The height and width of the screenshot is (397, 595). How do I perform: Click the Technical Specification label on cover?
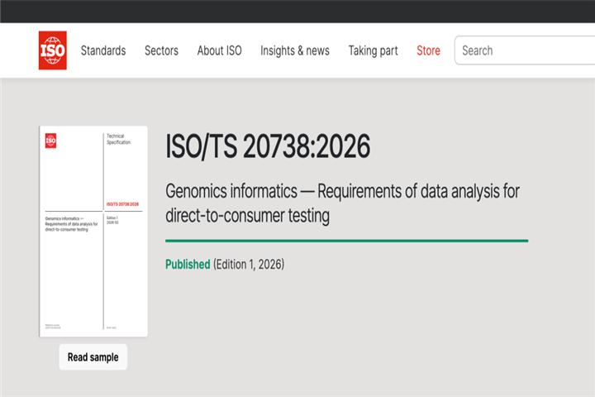click(118, 139)
